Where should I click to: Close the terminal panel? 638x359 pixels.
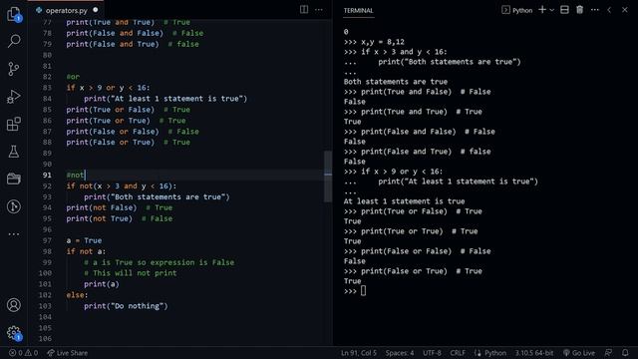625,10
